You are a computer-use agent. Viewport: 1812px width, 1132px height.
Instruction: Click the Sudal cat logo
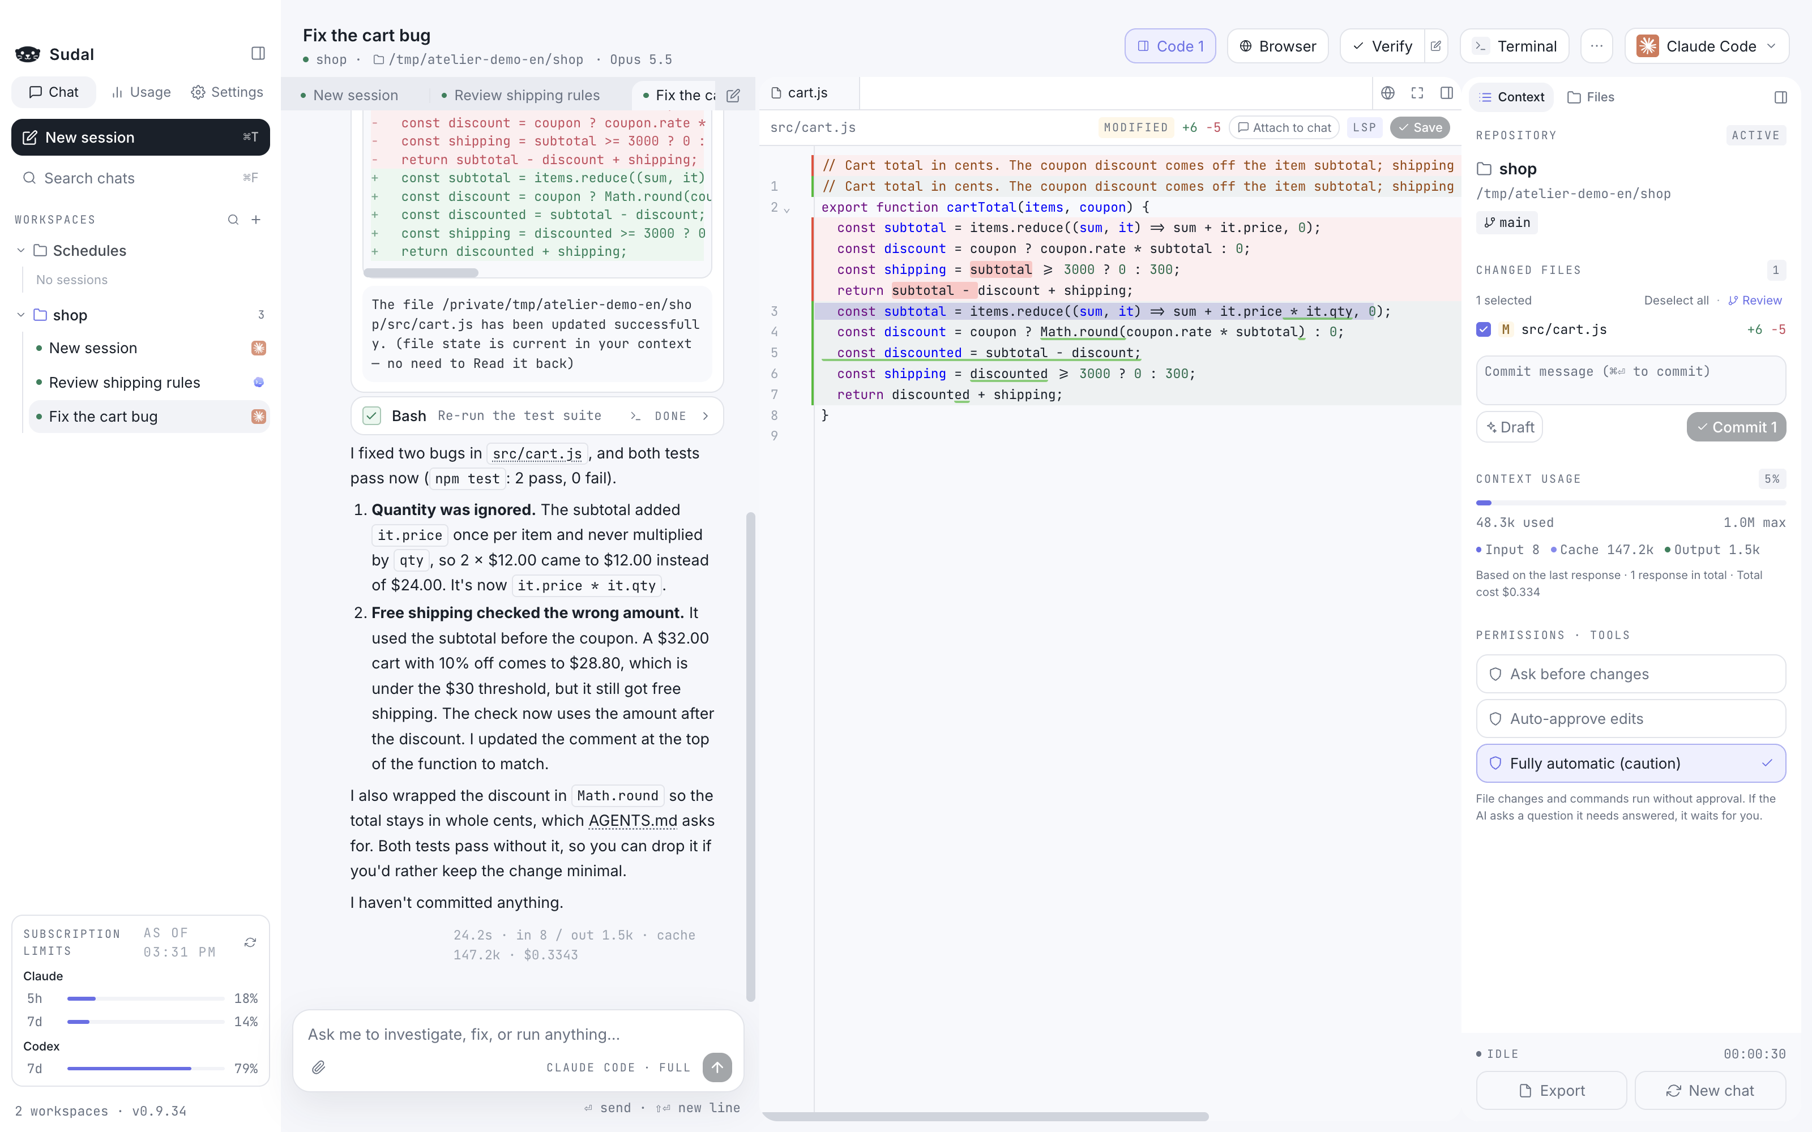pyautogui.click(x=28, y=54)
